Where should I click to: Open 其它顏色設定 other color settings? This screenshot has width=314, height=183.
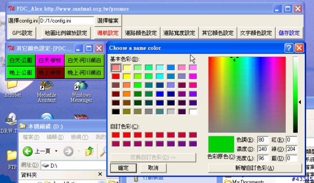(218, 33)
